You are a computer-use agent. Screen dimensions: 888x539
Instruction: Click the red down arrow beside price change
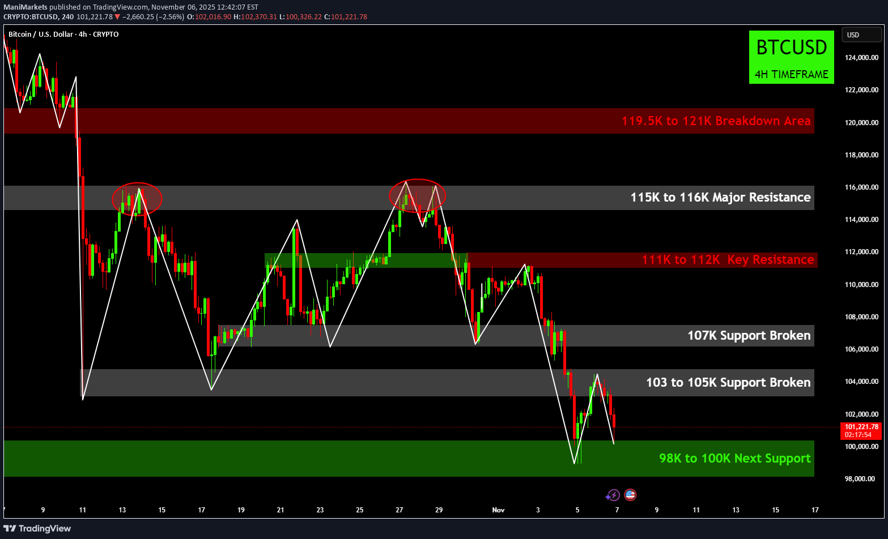click(x=117, y=17)
